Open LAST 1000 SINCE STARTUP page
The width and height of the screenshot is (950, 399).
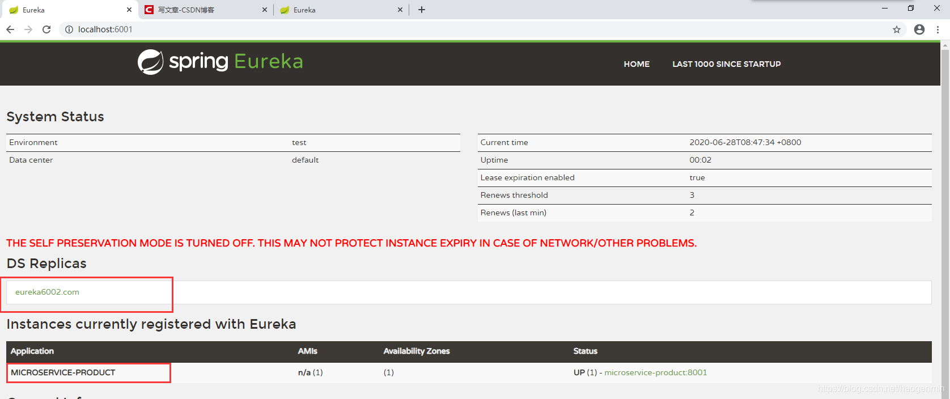pos(727,64)
